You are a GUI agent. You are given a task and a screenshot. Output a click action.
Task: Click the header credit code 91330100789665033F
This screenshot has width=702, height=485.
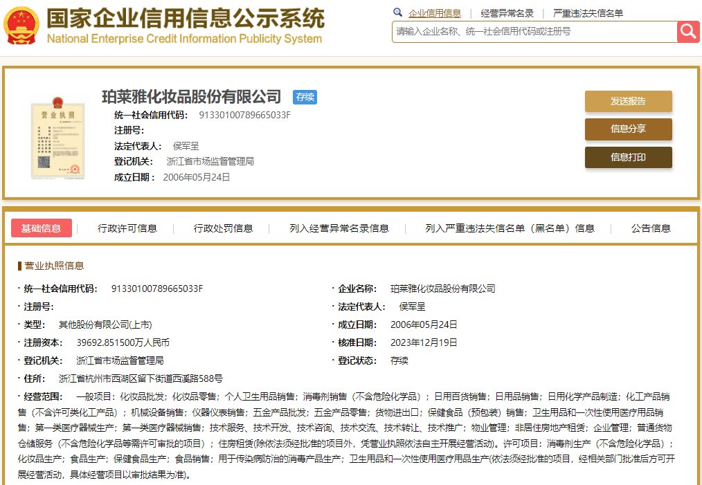click(244, 115)
